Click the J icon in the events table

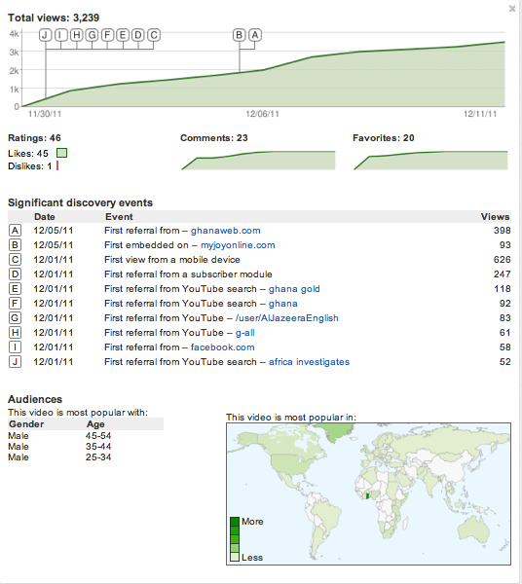(x=15, y=362)
